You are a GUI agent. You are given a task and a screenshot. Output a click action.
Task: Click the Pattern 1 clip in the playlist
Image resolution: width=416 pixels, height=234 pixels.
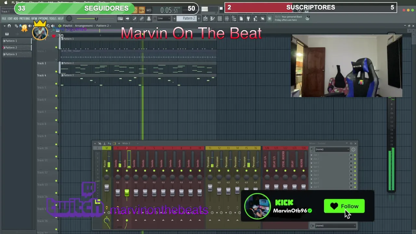pyautogui.click(x=138, y=43)
